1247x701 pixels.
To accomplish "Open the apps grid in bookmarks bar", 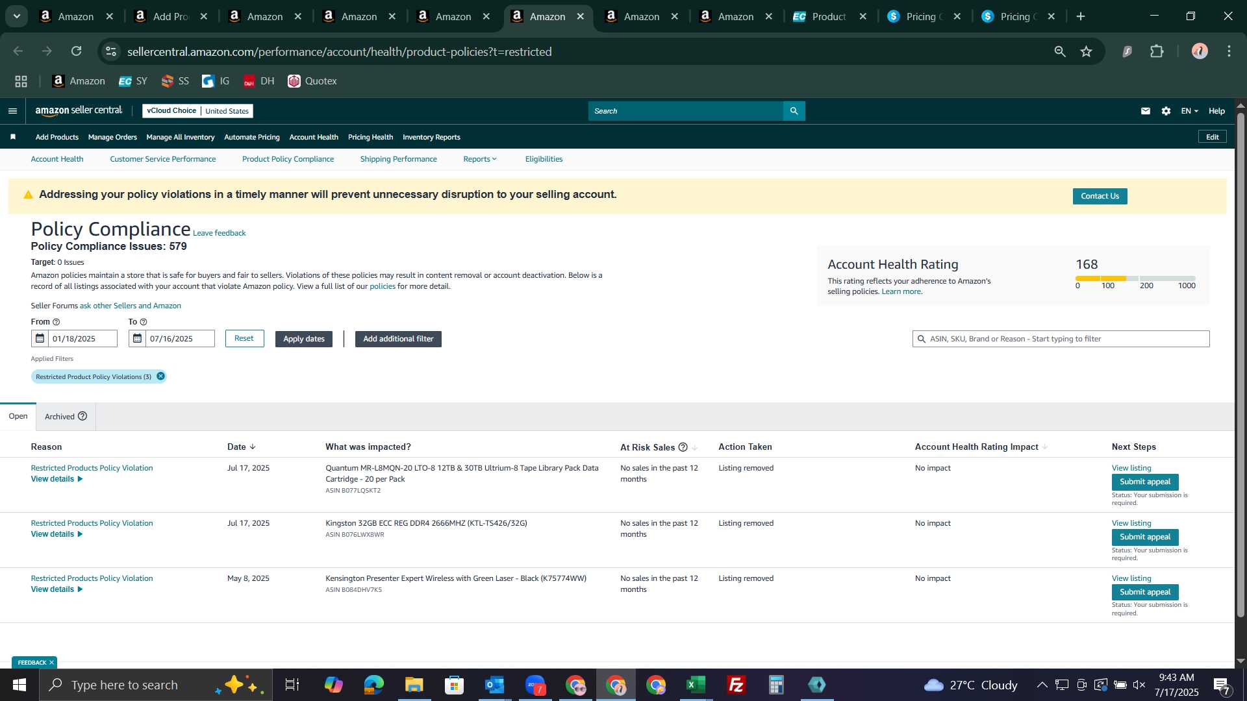I will pos(21,81).
